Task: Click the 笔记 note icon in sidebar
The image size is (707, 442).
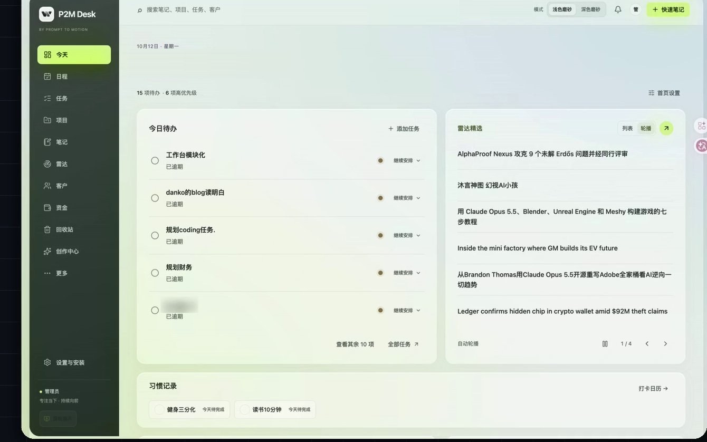Action: pyautogui.click(x=47, y=142)
